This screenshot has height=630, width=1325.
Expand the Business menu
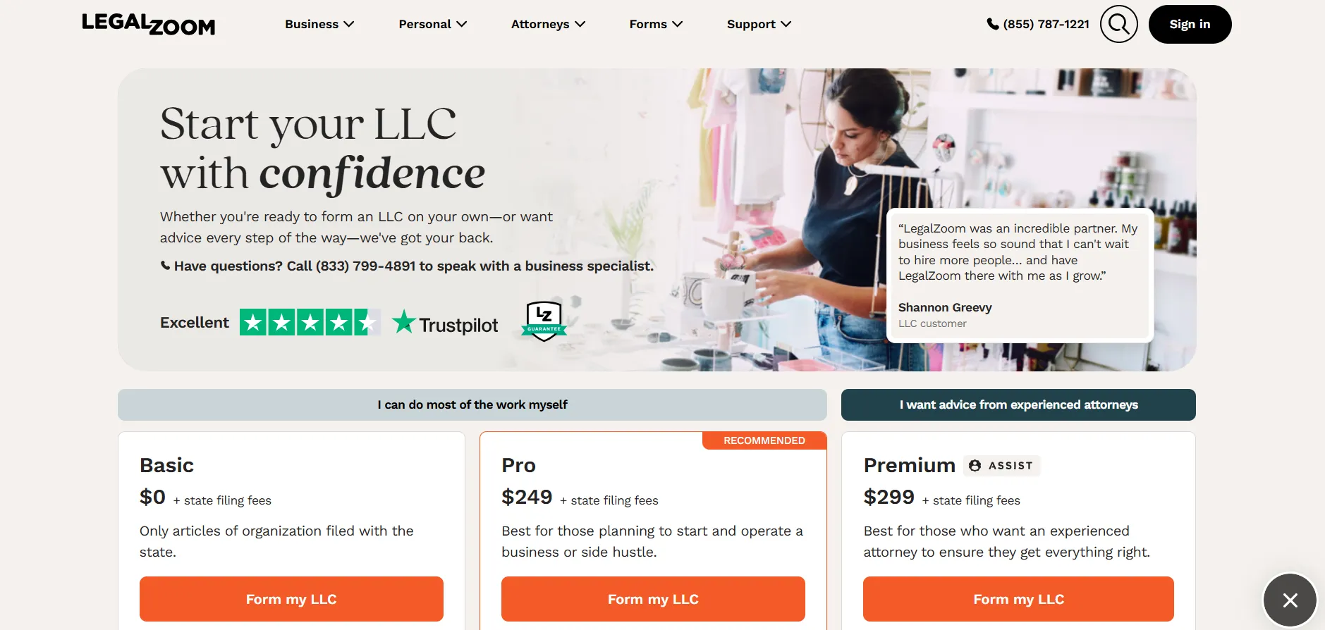319,24
